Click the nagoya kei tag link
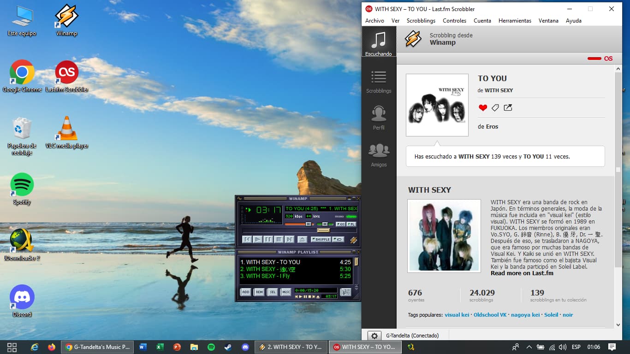This screenshot has width=630, height=354. click(x=525, y=315)
